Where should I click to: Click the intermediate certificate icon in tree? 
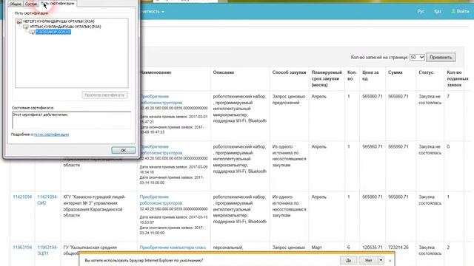click(x=26, y=27)
